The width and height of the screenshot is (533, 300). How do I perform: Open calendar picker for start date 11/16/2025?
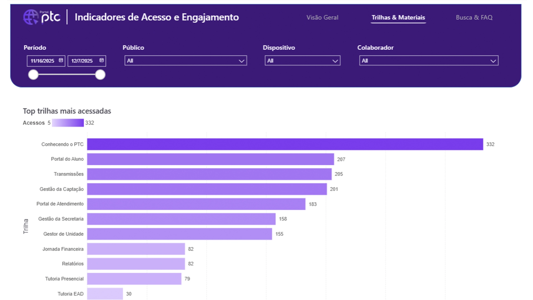(61, 61)
